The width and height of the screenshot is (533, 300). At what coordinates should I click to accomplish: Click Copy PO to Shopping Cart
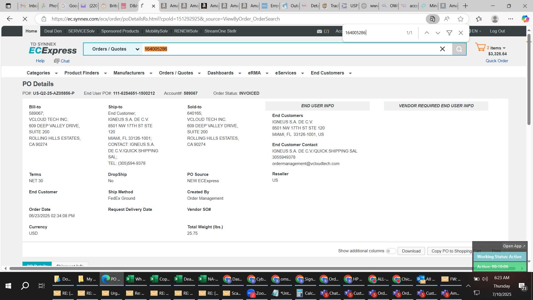[x=456, y=251]
